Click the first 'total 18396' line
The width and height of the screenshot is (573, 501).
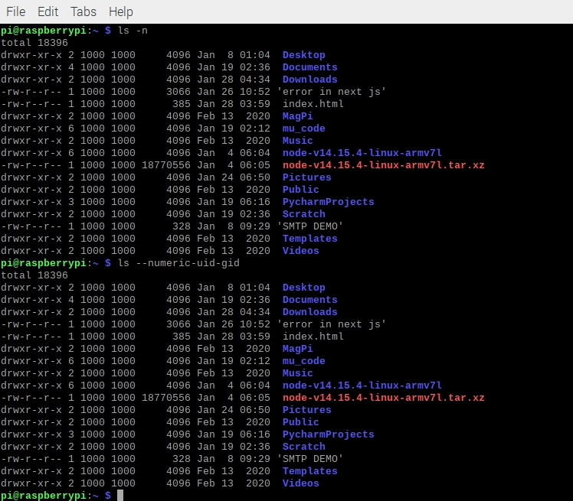click(34, 43)
